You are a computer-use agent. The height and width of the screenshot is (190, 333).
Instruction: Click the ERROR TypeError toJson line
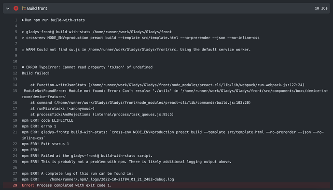pyautogui.click(x=87, y=67)
